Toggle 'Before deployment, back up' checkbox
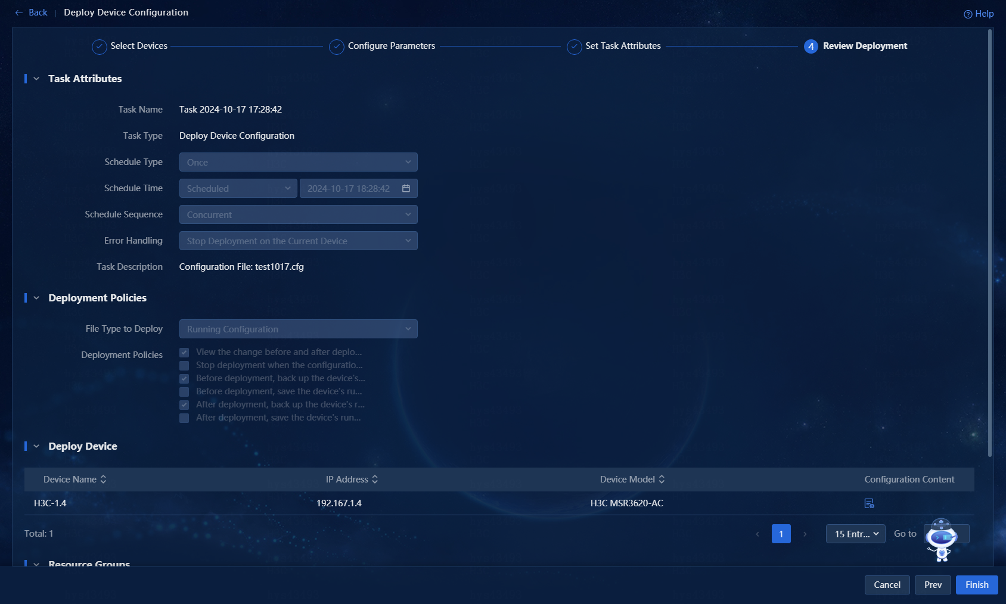This screenshot has width=1006, height=604. tap(184, 379)
